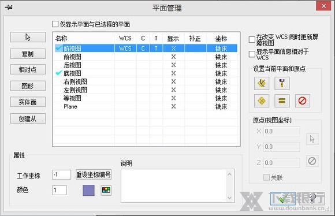
Task: Click 重设坐标编号 button
Action: pyautogui.click(x=94, y=174)
